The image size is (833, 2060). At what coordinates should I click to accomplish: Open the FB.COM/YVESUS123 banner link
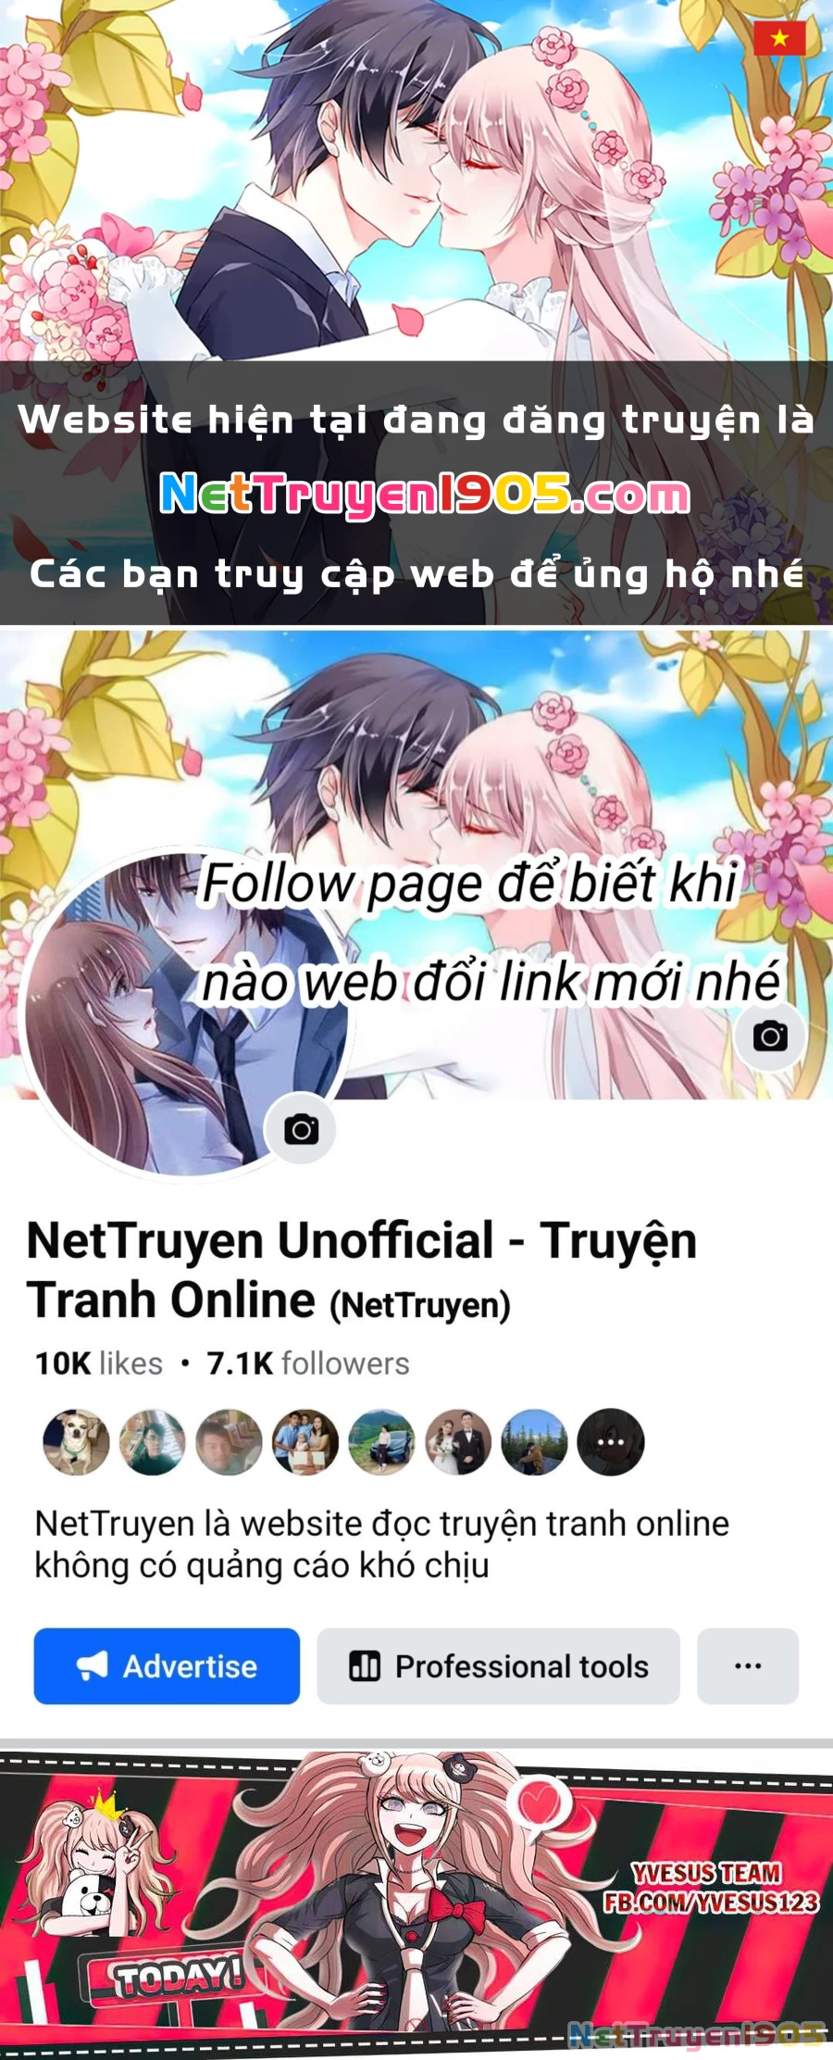point(711,1903)
